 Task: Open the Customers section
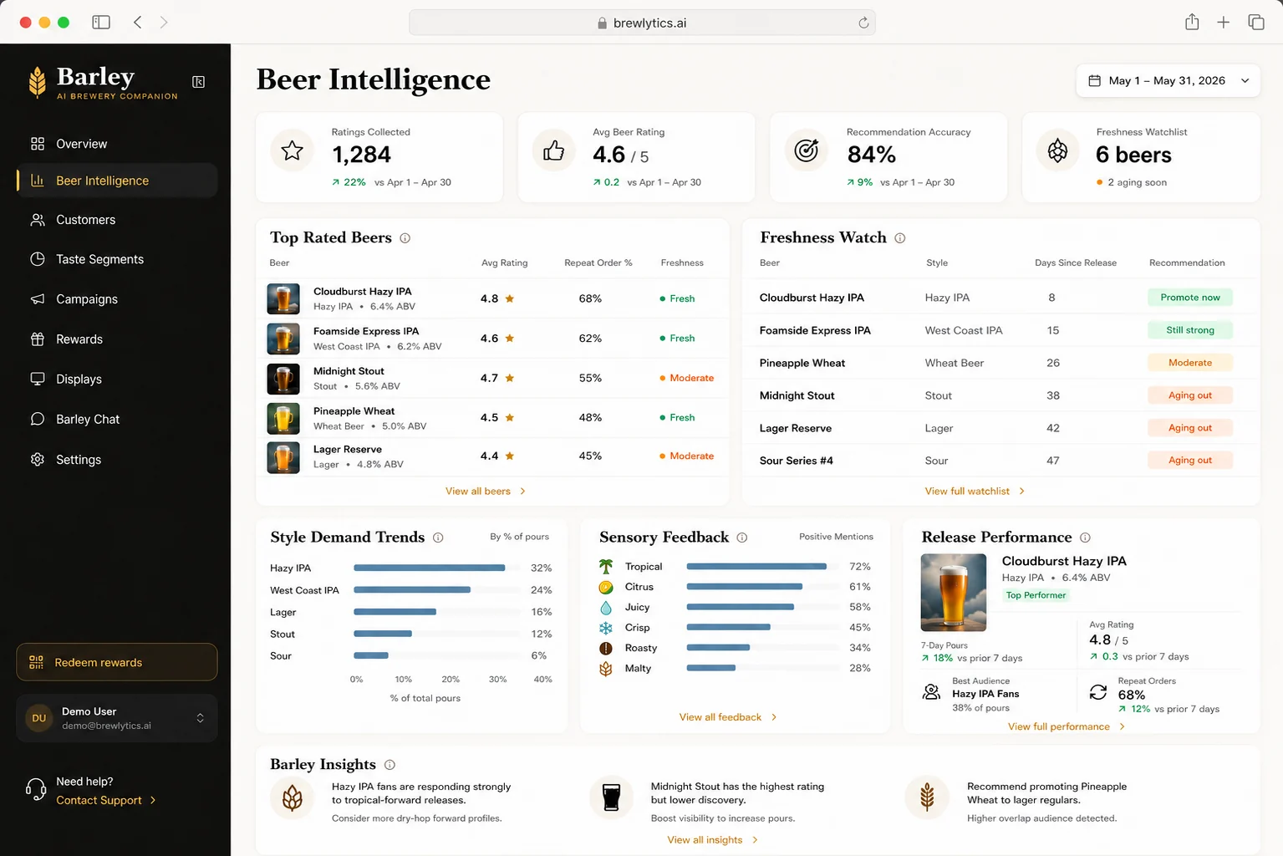click(117, 220)
